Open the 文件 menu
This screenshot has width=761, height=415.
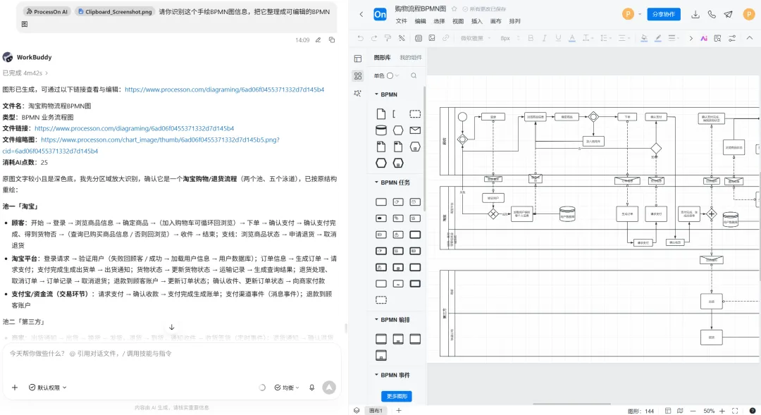tap(402, 21)
